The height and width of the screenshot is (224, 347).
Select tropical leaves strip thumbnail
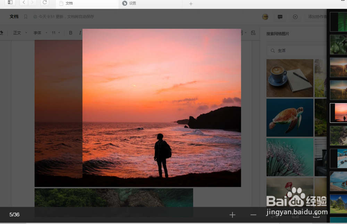[x=338, y=45]
